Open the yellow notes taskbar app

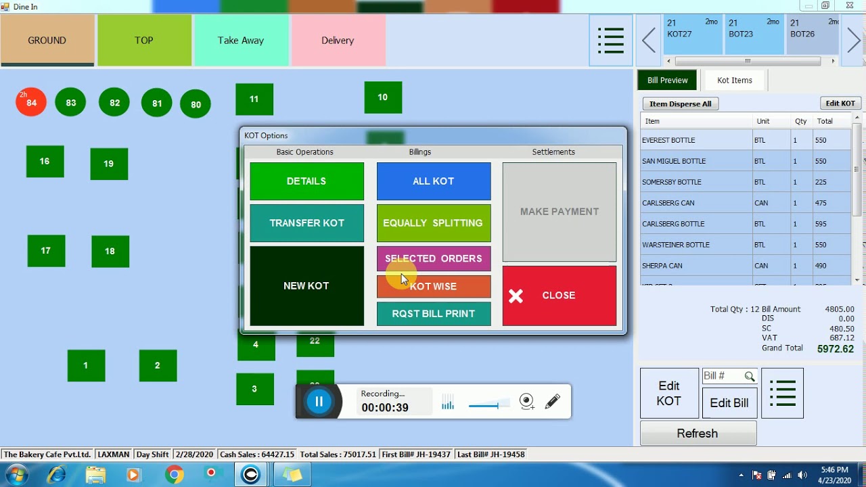[292, 475]
